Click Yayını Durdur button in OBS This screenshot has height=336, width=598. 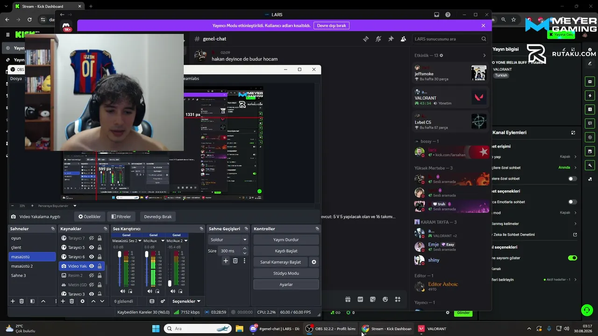(286, 239)
